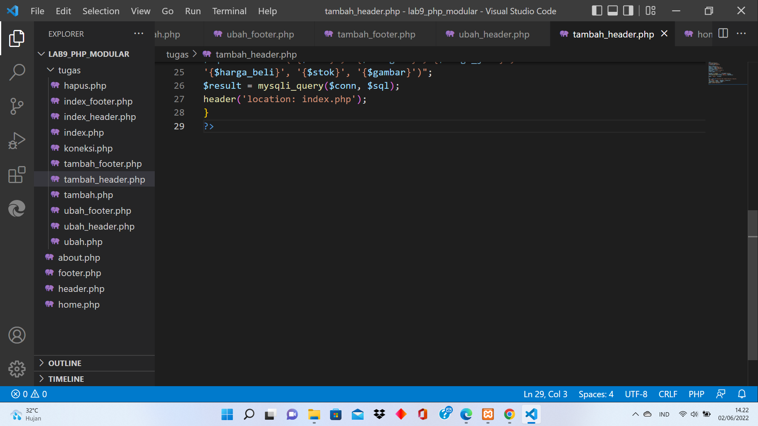Open Source Control view
758x426 pixels.
click(17, 106)
